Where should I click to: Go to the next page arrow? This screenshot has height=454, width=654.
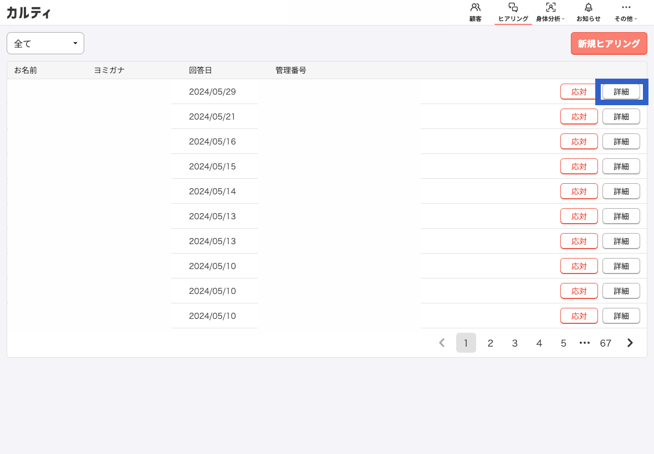tap(630, 343)
